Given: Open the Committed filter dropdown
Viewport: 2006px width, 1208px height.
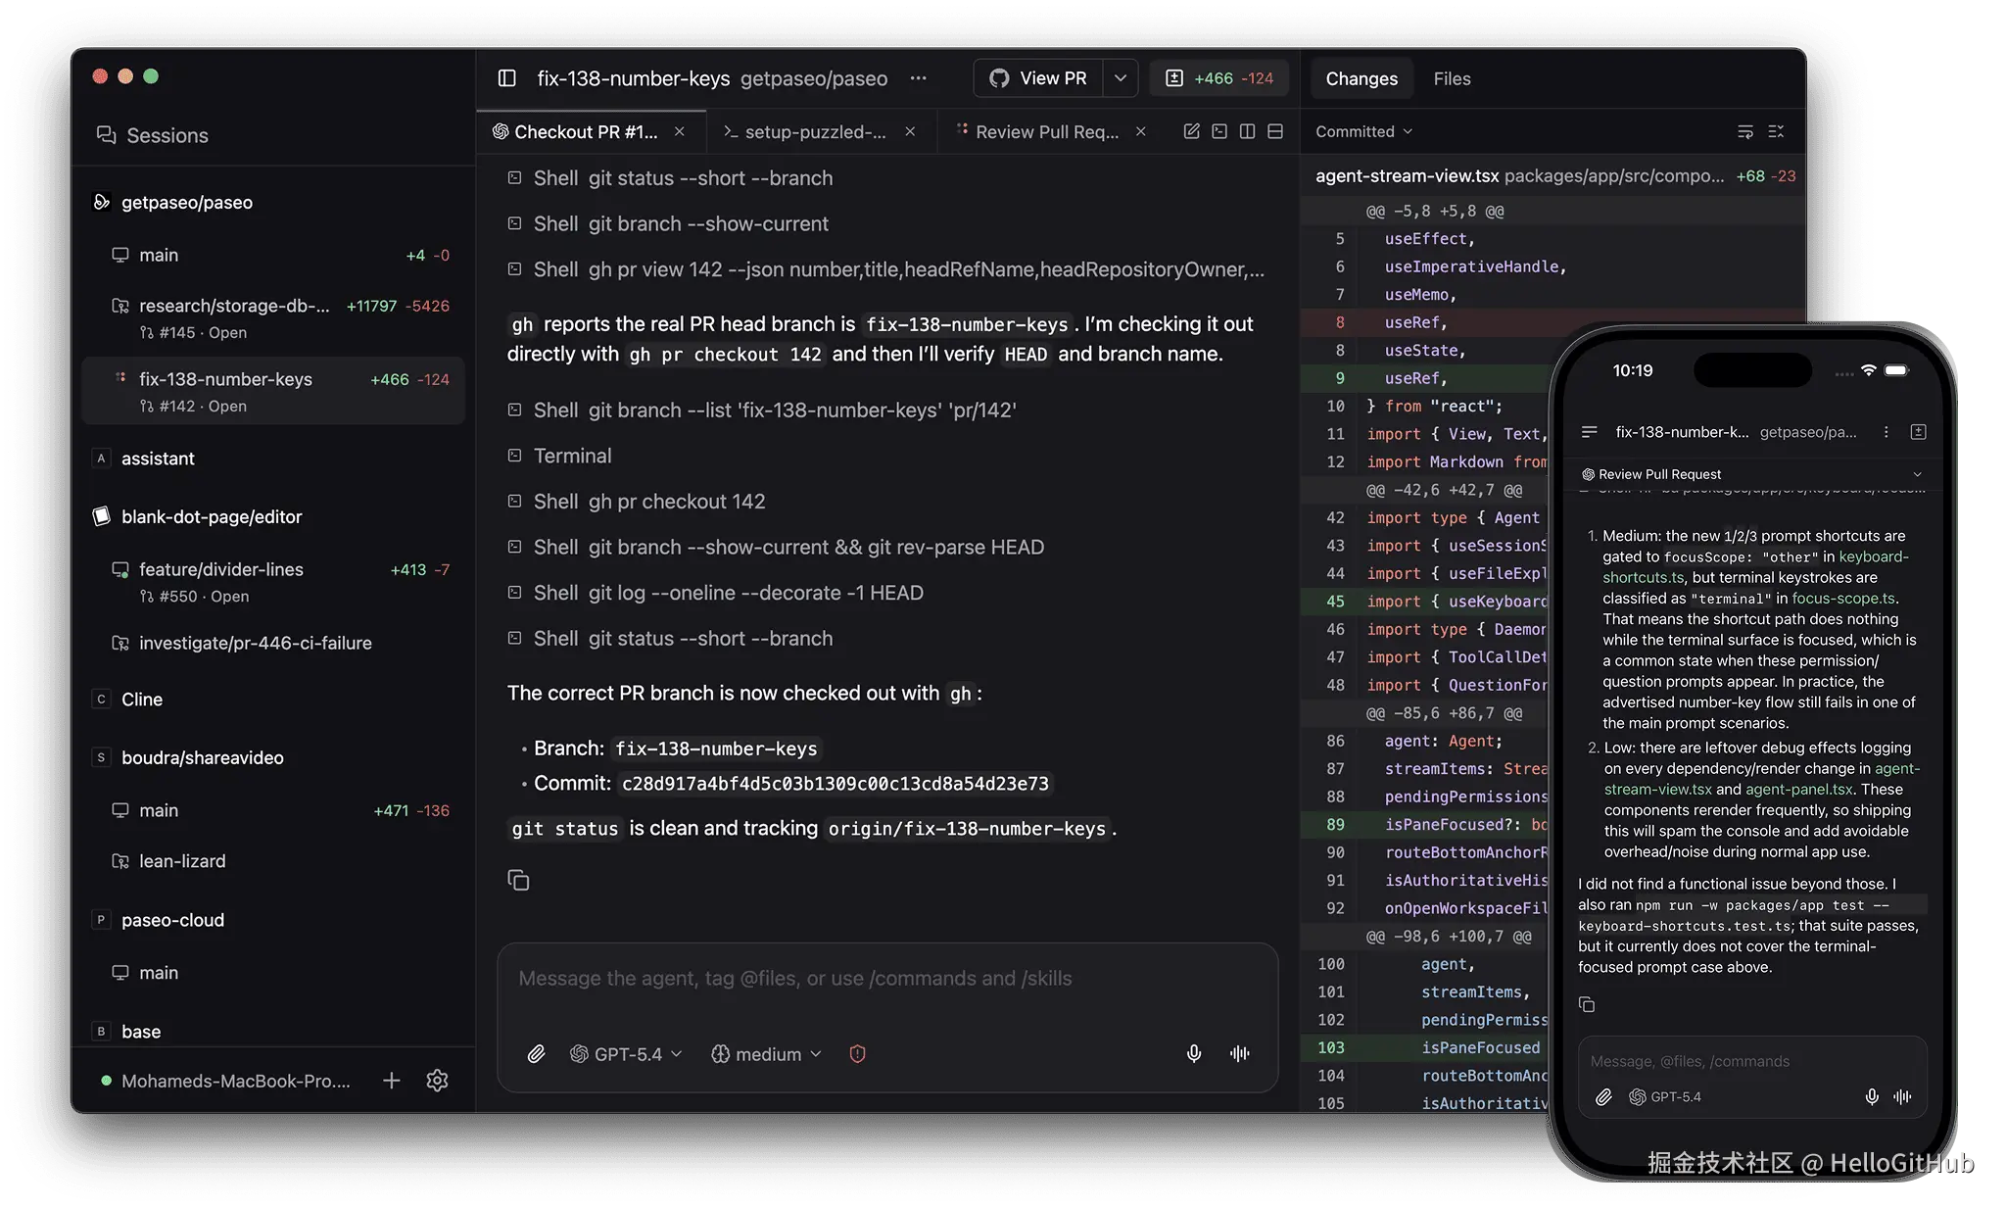Looking at the screenshot, I should pos(1363,131).
